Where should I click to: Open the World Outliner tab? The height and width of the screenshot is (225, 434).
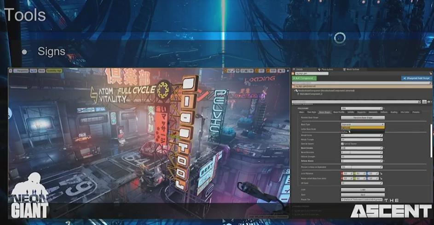(351, 69)
